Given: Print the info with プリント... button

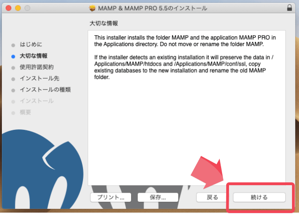Looking at the screenshot, I should pyautogui.click(x=111, y=197).
